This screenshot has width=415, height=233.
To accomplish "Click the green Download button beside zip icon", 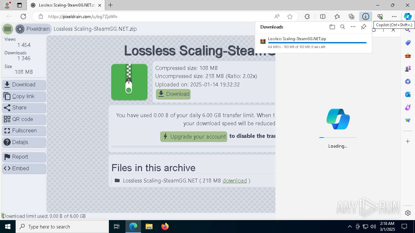I will 173,94.
